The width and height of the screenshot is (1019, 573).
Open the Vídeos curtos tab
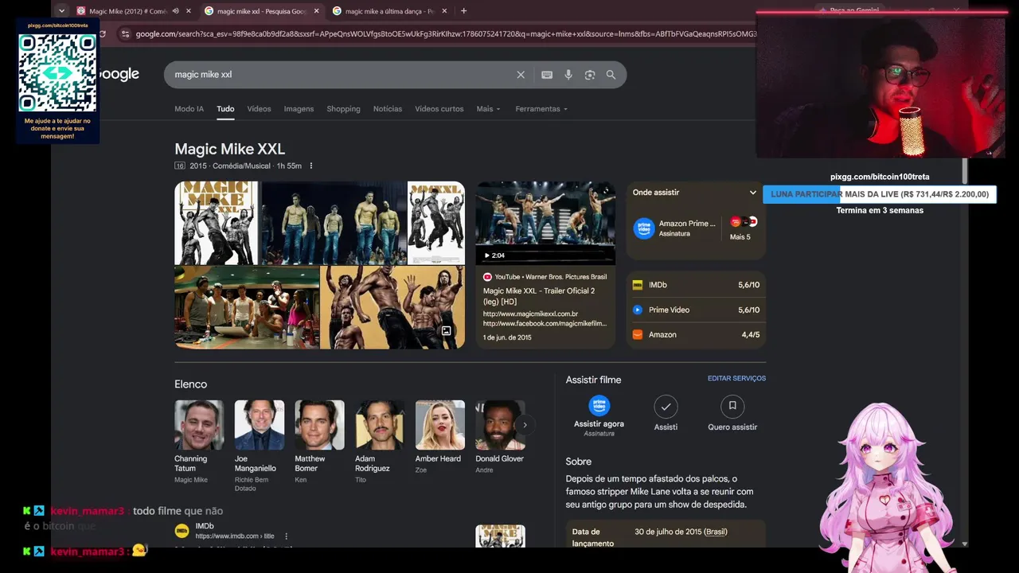coord(439,109)
